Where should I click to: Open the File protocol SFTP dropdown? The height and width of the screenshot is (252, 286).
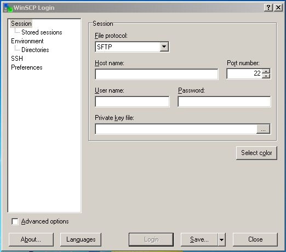[164, 47]
